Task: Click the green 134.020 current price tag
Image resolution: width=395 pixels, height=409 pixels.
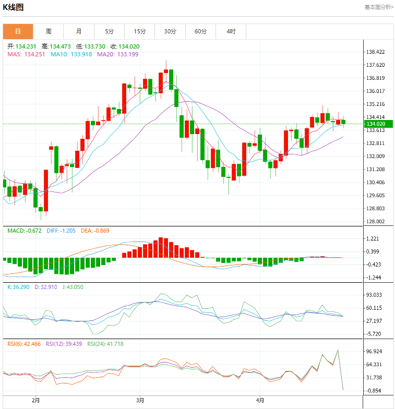Action: click(378, 124)
